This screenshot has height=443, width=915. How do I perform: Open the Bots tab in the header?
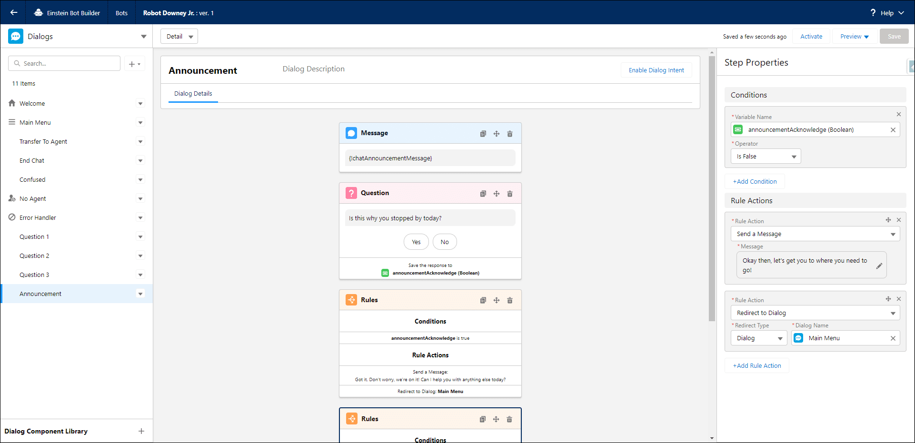click(121, 13)
